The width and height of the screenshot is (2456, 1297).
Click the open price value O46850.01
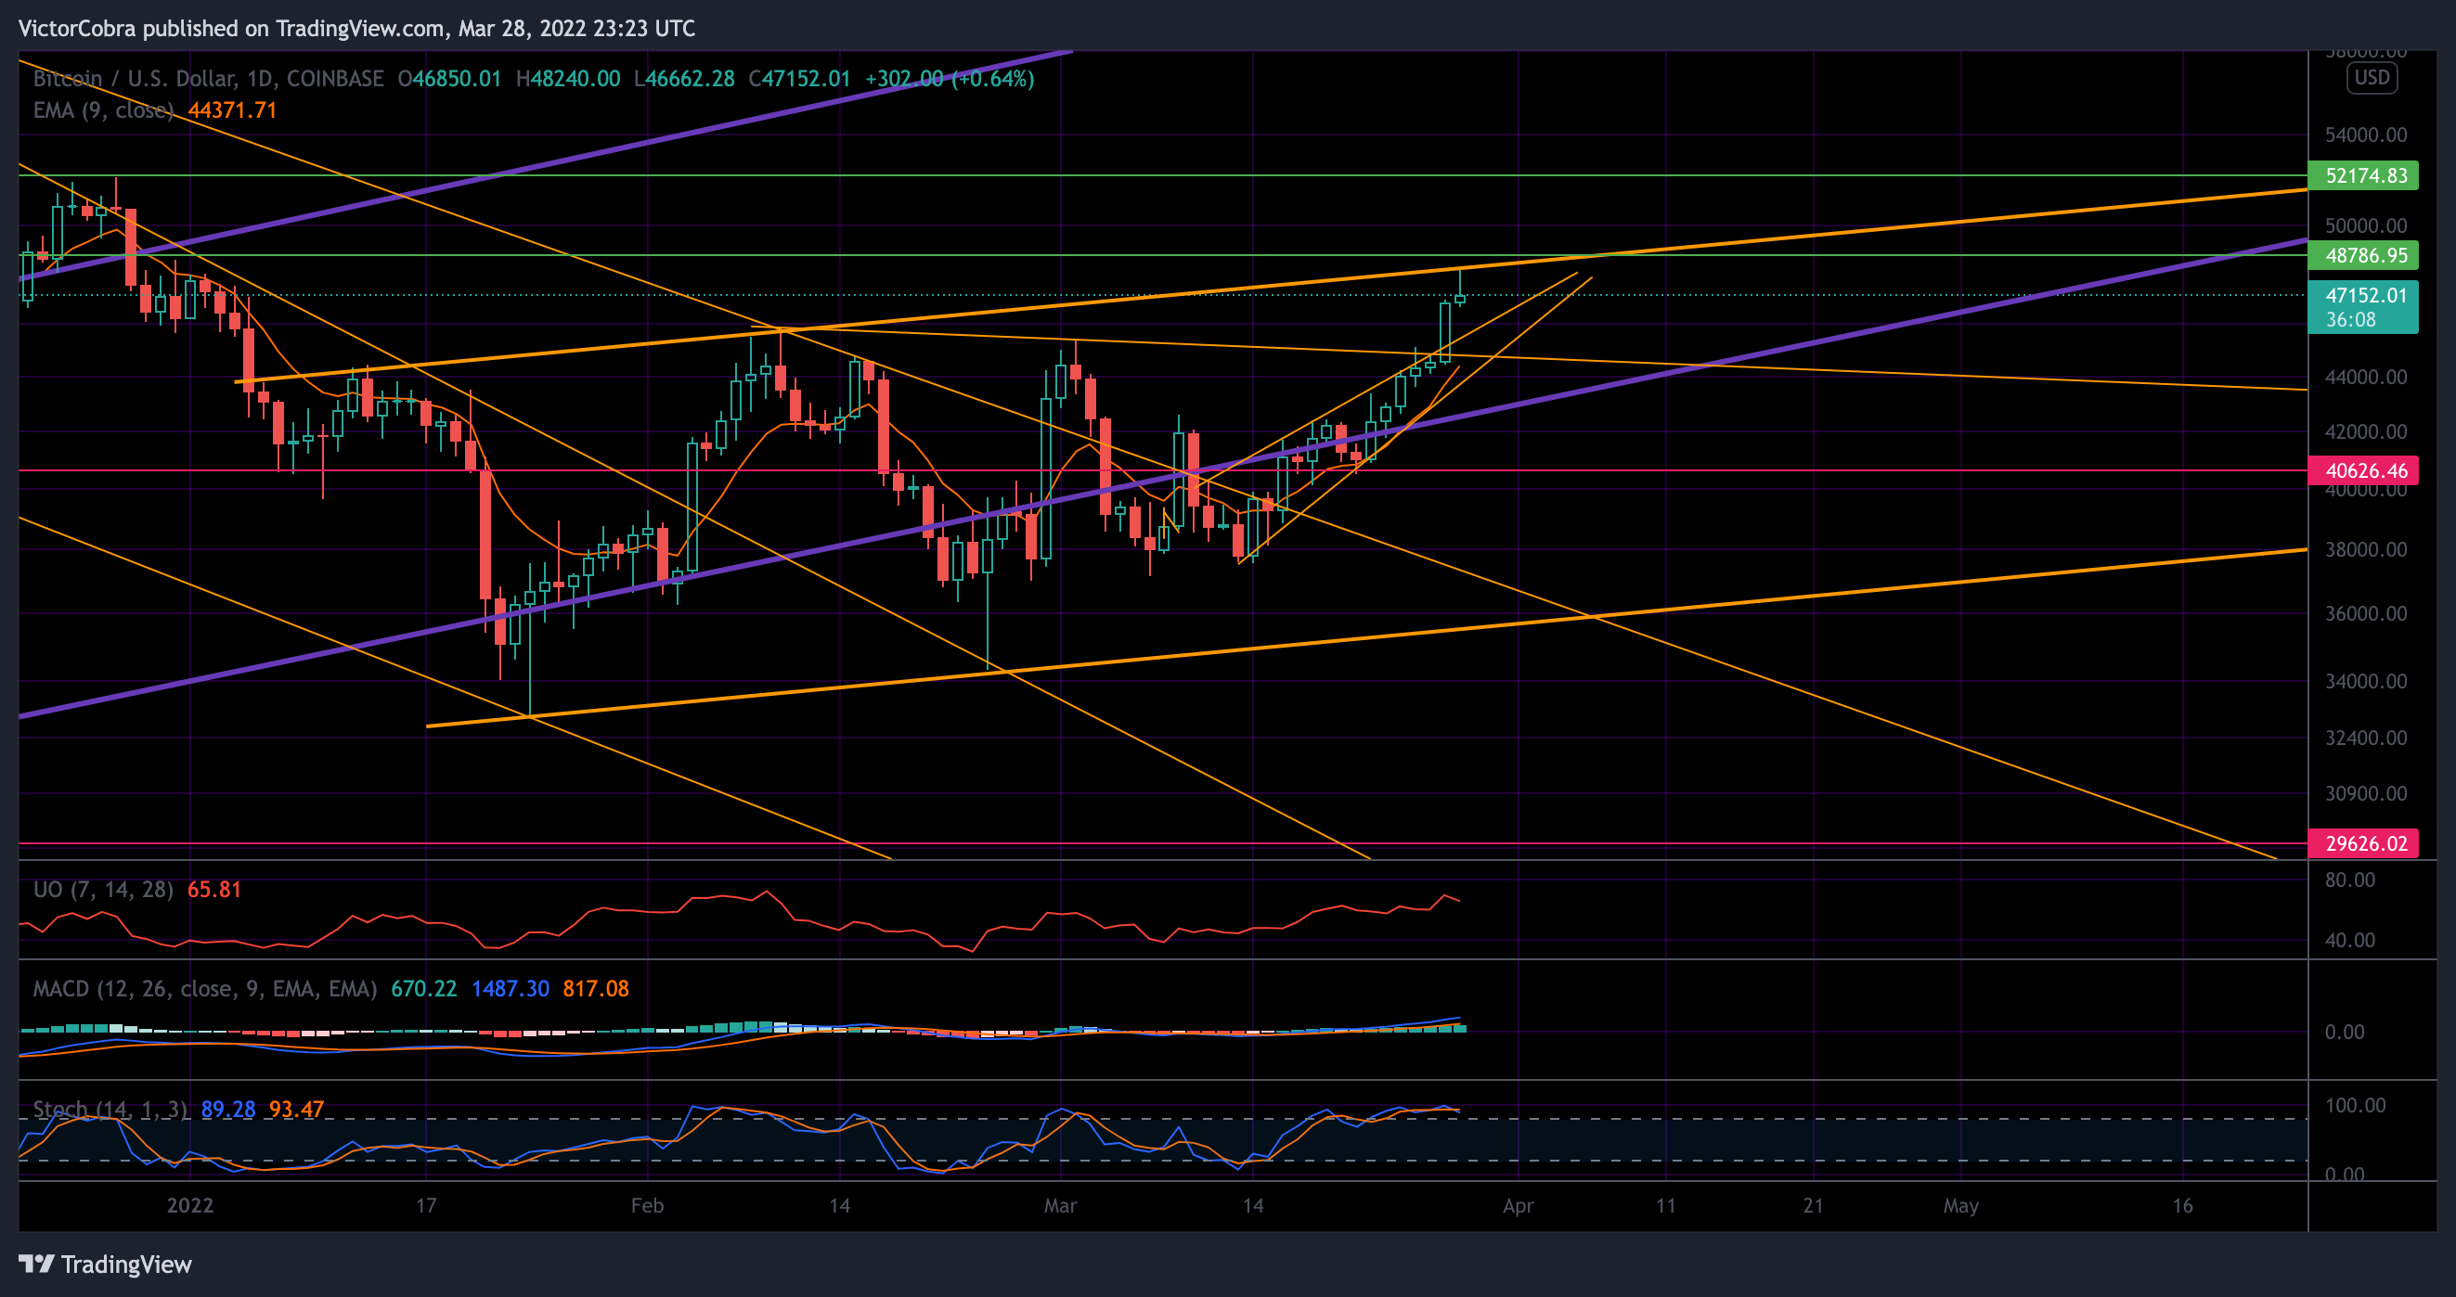(x=449, y=78)
